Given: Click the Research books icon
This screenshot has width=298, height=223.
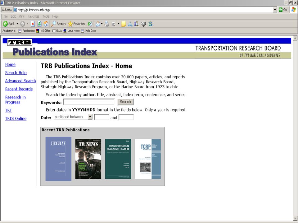Looking at the screenshot, I should [137, 24].
